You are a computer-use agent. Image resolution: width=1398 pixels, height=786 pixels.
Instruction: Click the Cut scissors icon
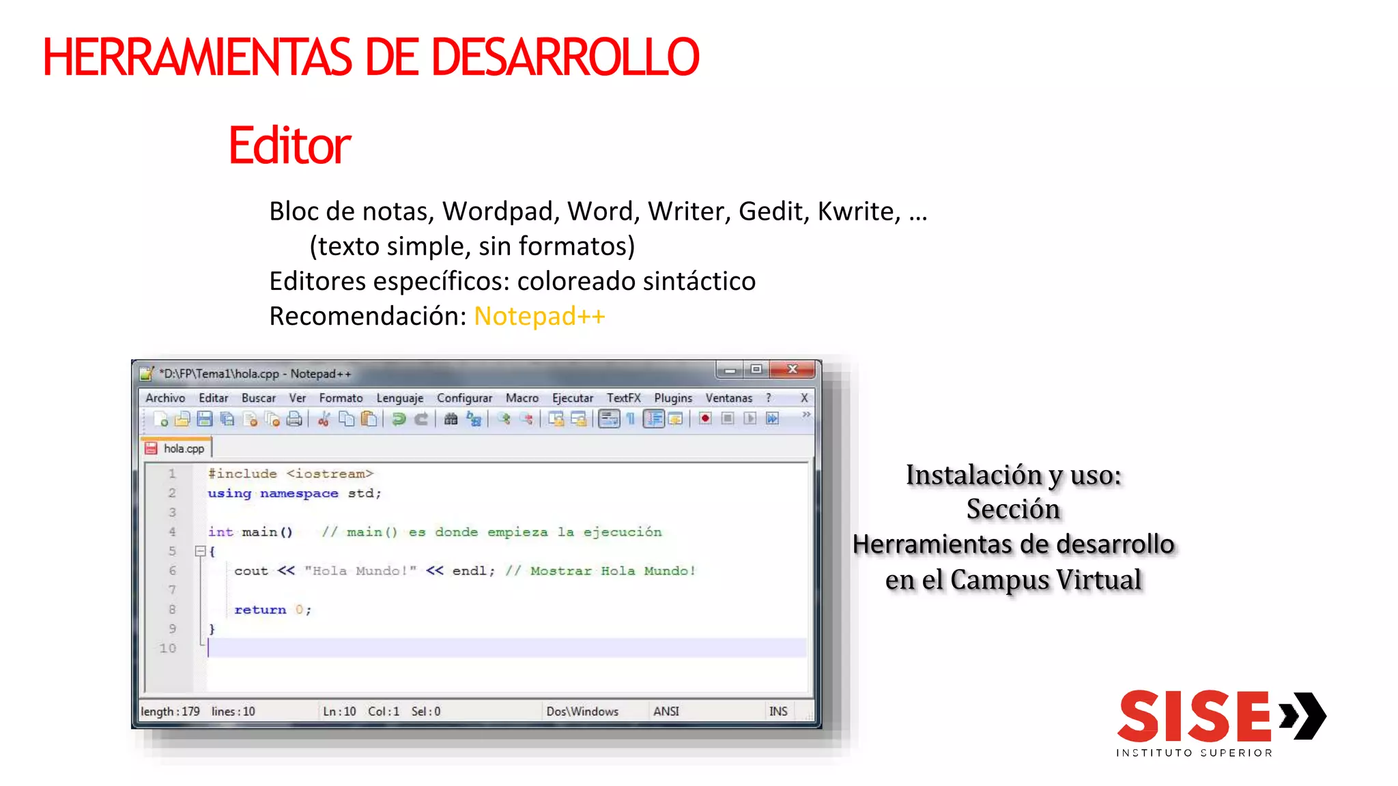click(324, 419)
